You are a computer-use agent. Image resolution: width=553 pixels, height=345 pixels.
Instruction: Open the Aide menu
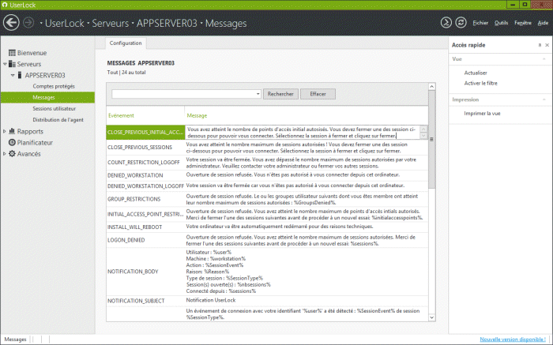point(543,23)
